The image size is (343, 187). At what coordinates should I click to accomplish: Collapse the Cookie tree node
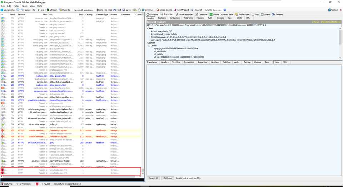pos(149,46)
